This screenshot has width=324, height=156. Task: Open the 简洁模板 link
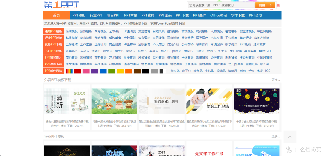click(72, 31)
